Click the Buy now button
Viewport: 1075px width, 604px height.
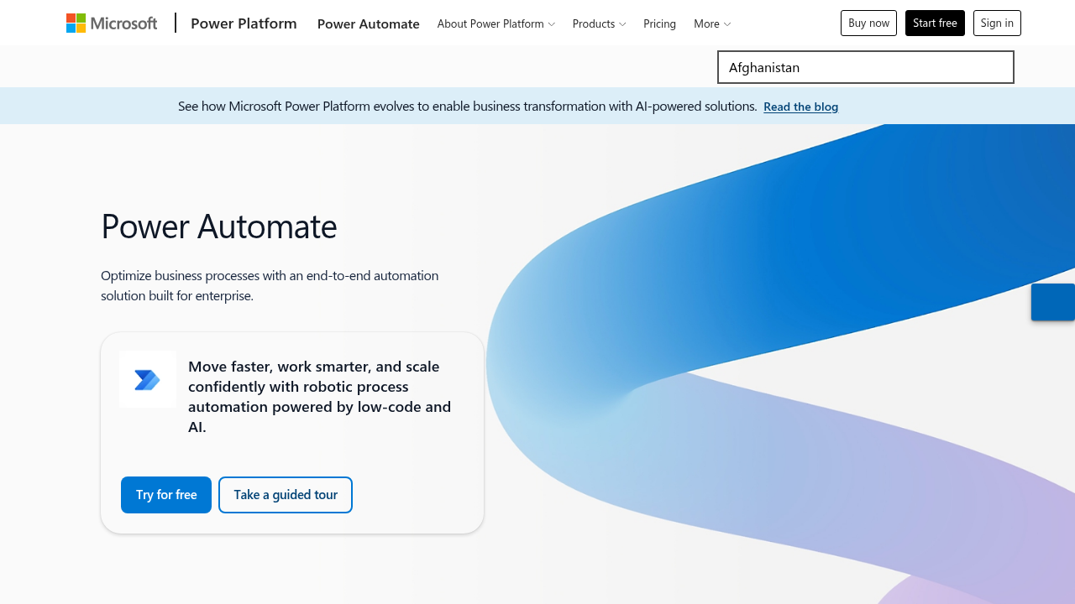coord(868,23)
